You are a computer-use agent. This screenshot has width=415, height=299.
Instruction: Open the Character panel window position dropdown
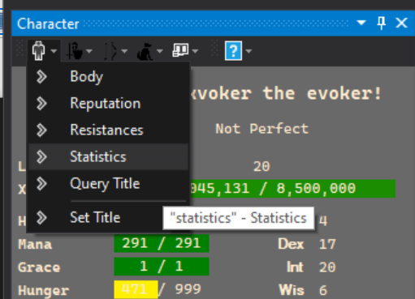pos(361,23)
